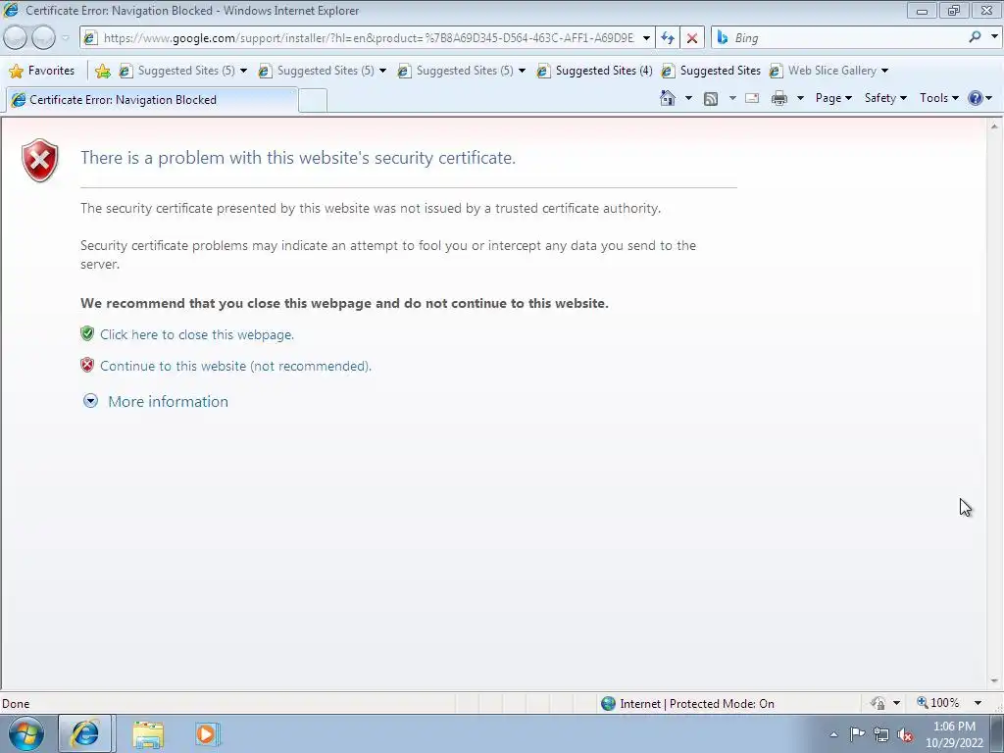Click 'Continue to this website (not recommended)' link
Viewport: 1004px width, 753px height.
pos(235,367)
